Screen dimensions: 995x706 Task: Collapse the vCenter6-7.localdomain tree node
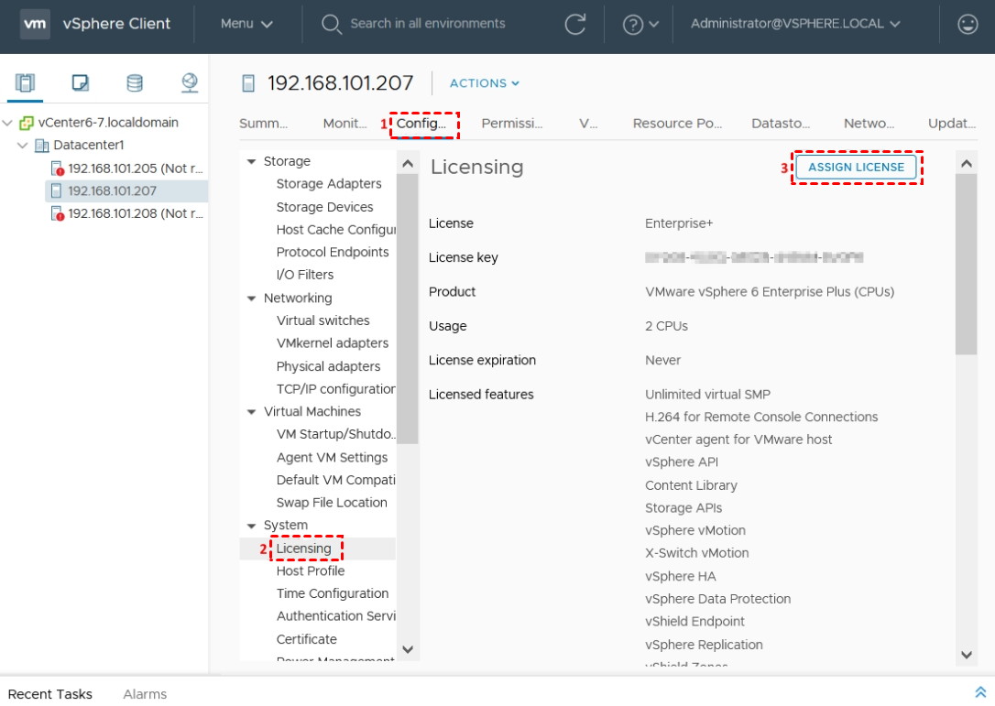tap(8, 123)
